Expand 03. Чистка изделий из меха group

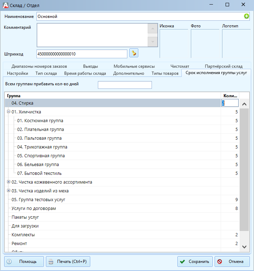pos(8,191)
